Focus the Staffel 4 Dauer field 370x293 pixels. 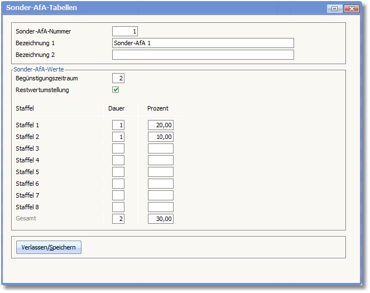pos(118,160)
